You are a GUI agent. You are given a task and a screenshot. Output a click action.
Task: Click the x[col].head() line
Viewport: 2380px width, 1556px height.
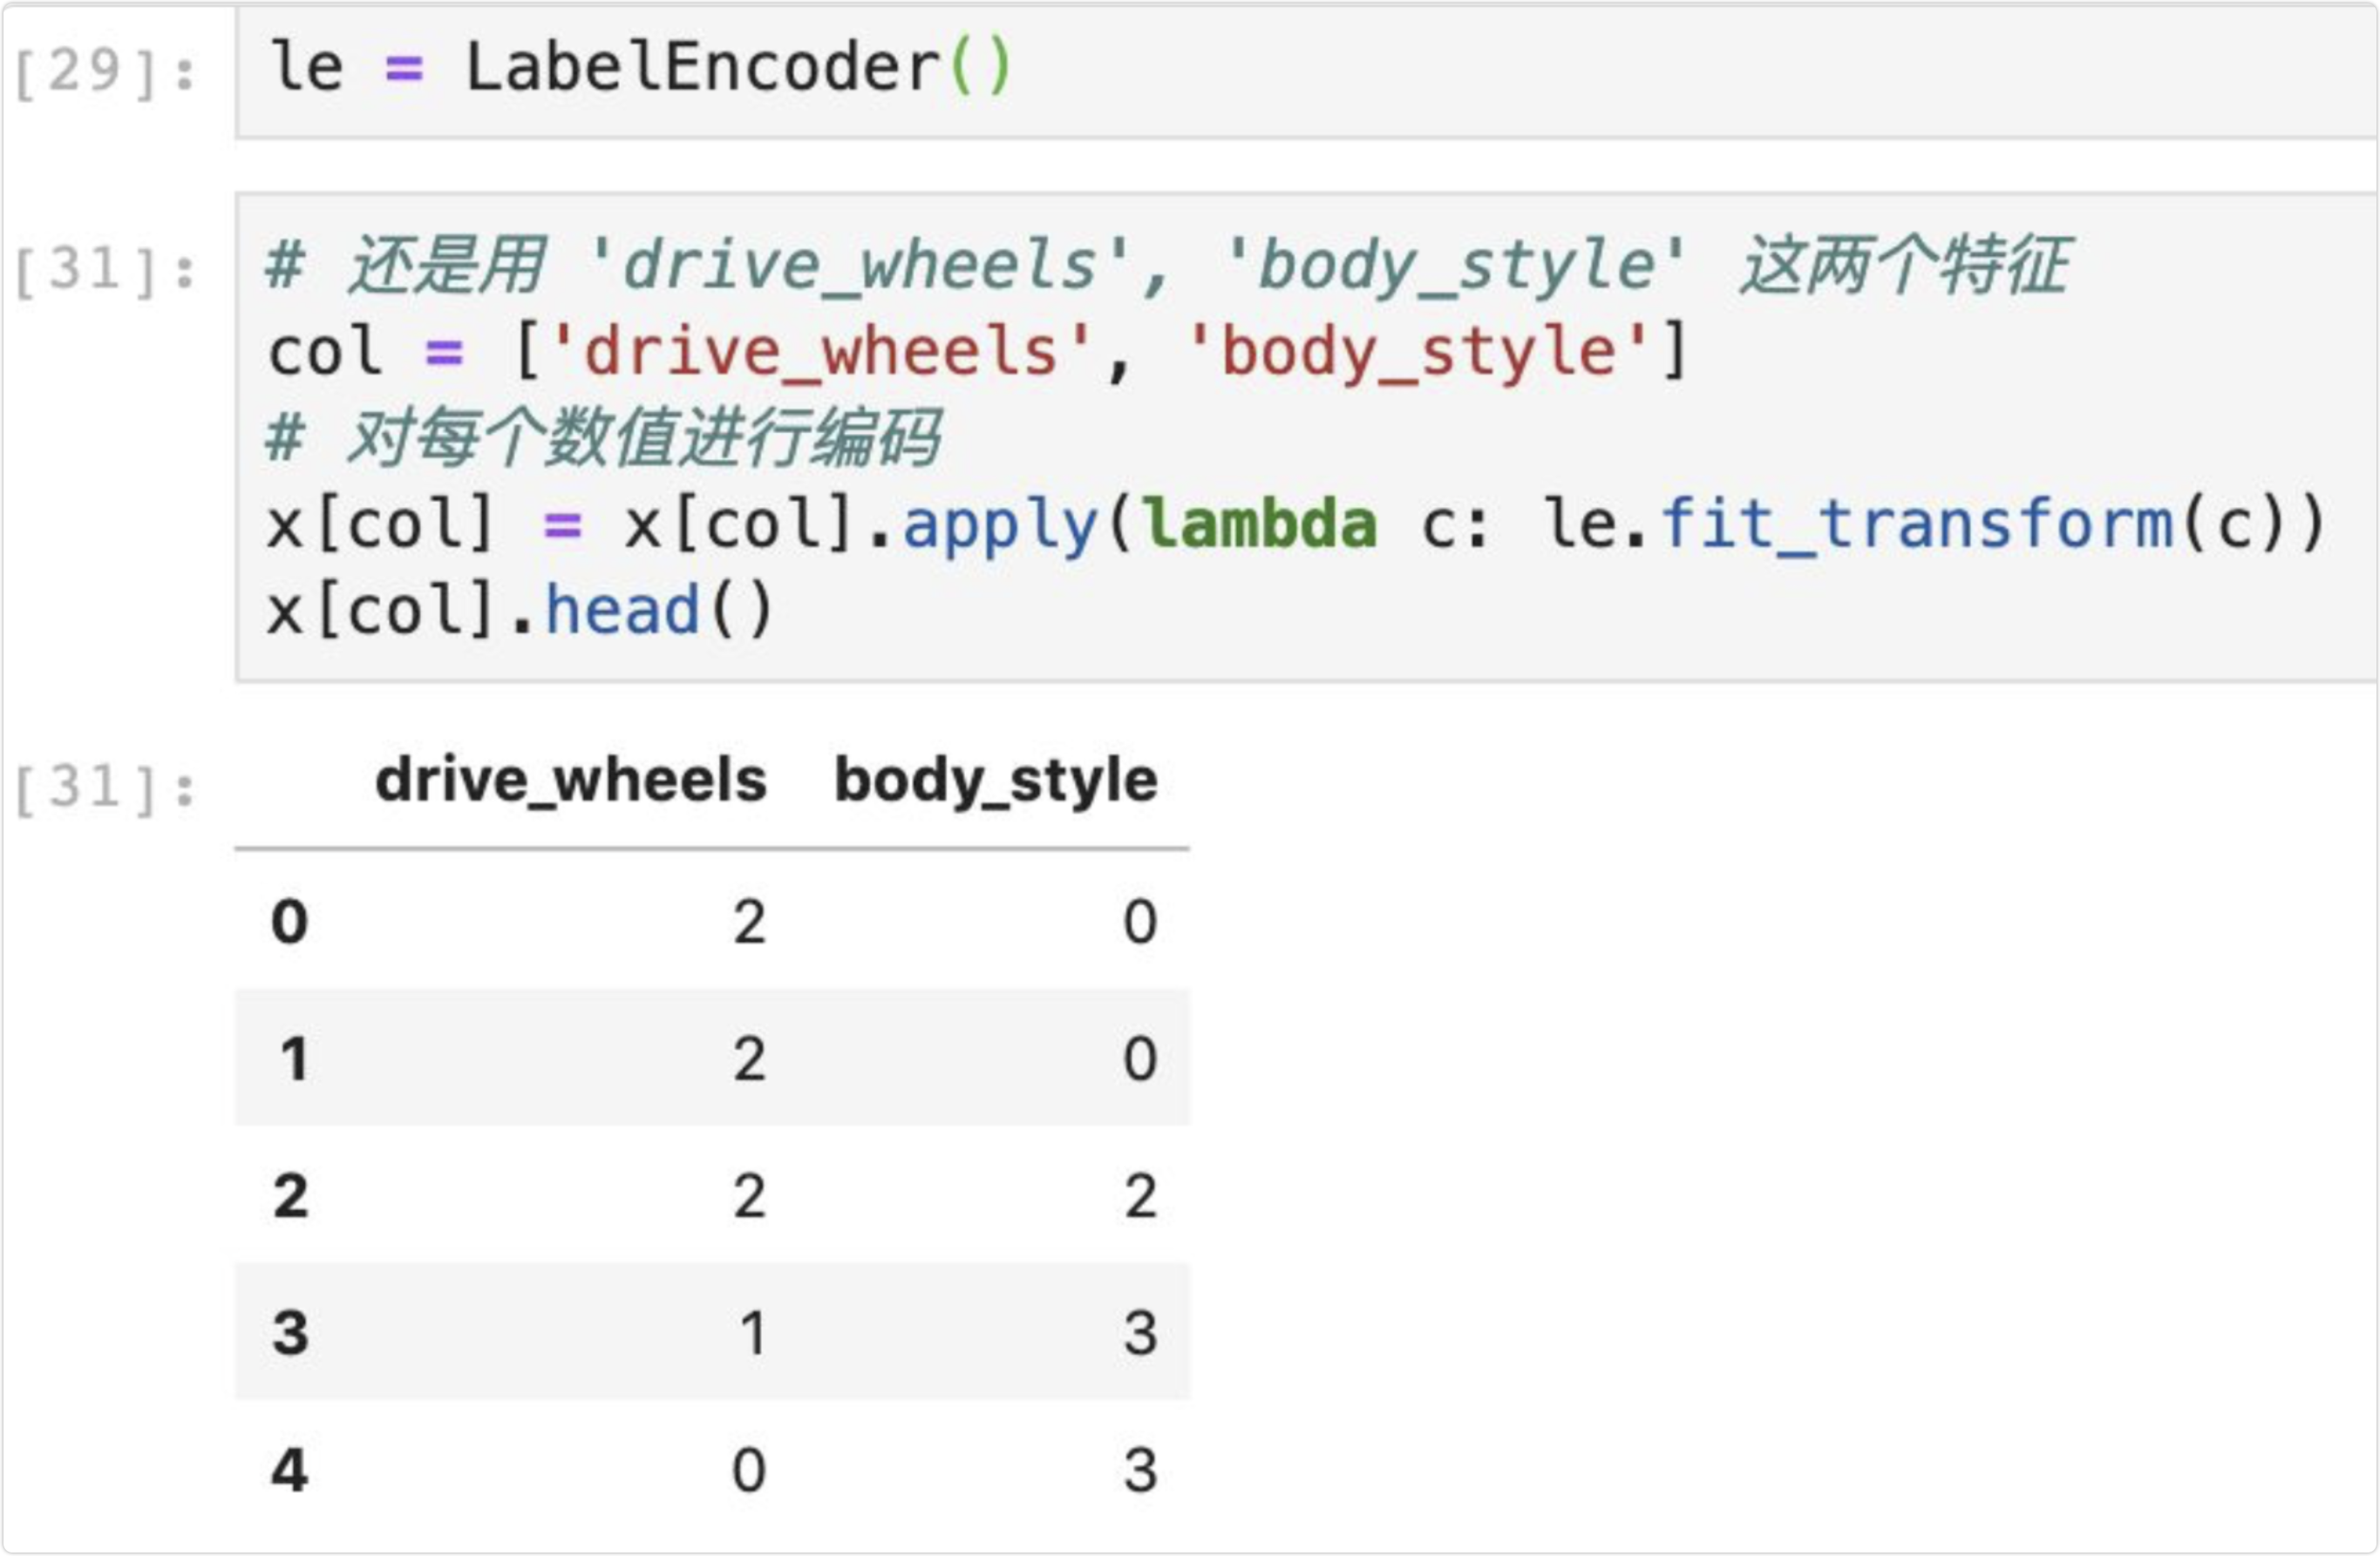tap(520, 611)
